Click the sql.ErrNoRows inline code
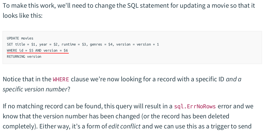 195,106
